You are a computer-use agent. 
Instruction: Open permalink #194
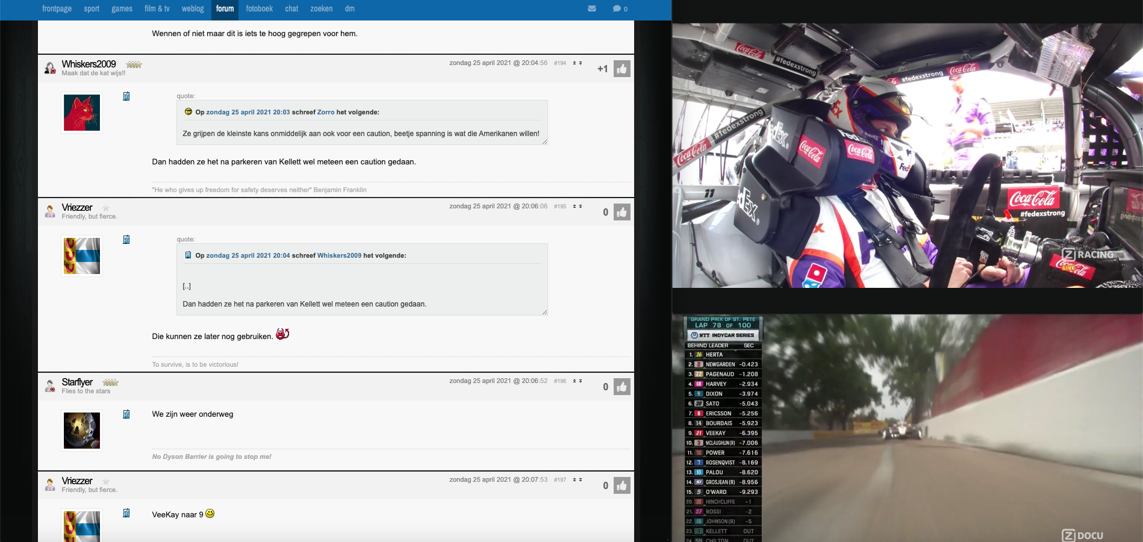pos(560,63)
